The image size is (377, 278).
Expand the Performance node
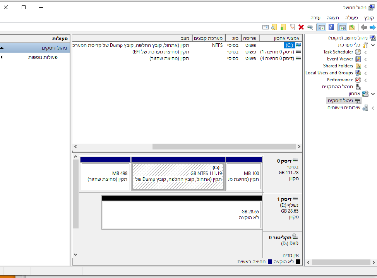(365, 80)
